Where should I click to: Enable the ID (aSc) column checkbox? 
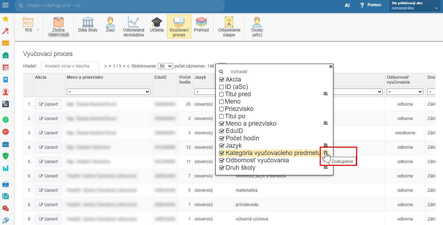221,87
